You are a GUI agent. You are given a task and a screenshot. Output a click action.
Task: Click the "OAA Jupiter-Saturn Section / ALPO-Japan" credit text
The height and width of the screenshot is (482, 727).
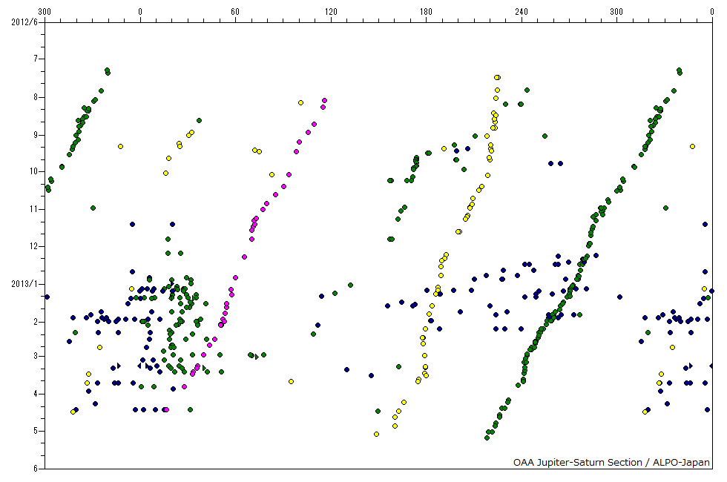[611, 463]
